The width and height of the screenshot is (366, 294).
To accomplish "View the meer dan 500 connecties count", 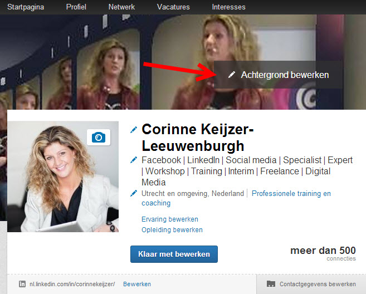I will (323, 253).
